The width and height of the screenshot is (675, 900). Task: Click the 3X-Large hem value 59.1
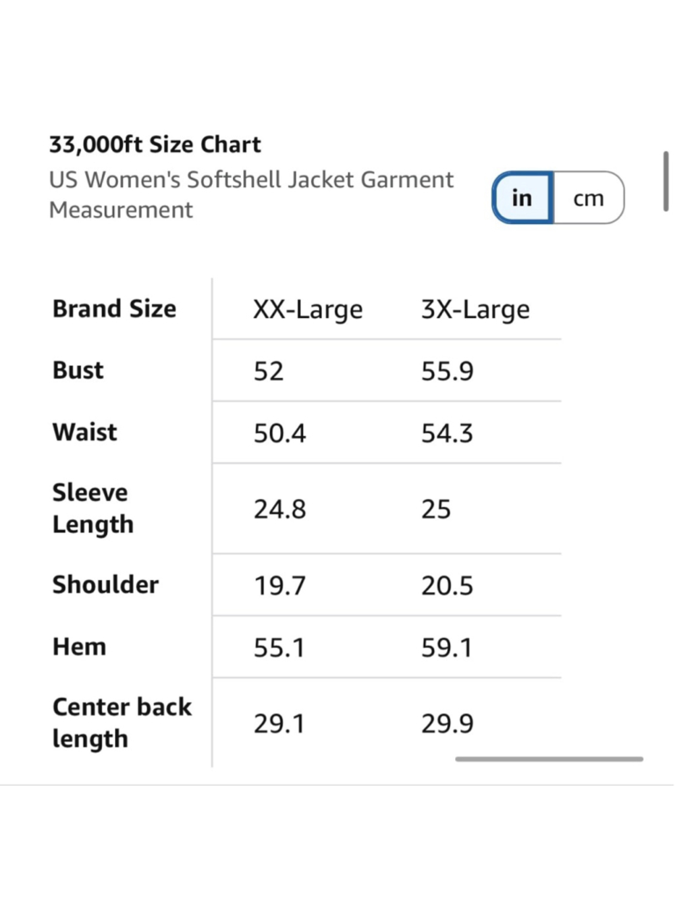coord(447,647)
